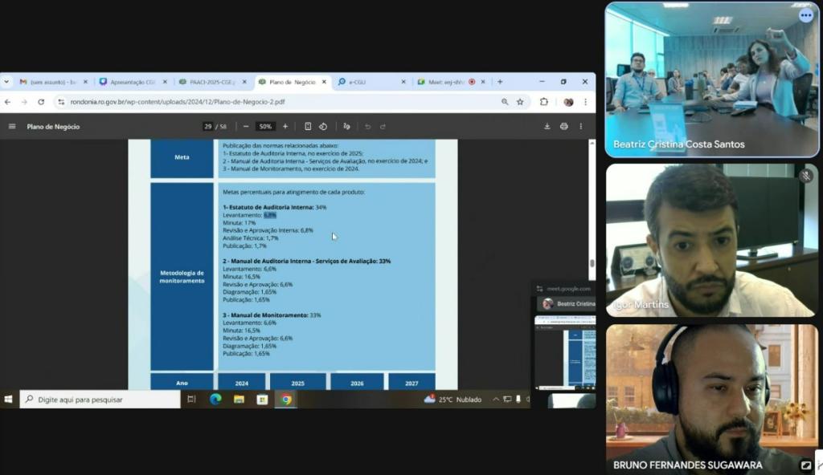Click the PDF zoom out minus button
This screenshot has width=823, height=475.
point(246,127)
